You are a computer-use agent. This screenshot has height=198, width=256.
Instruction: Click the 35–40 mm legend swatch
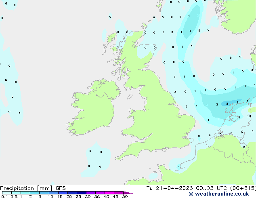click(x=100, y=193)
